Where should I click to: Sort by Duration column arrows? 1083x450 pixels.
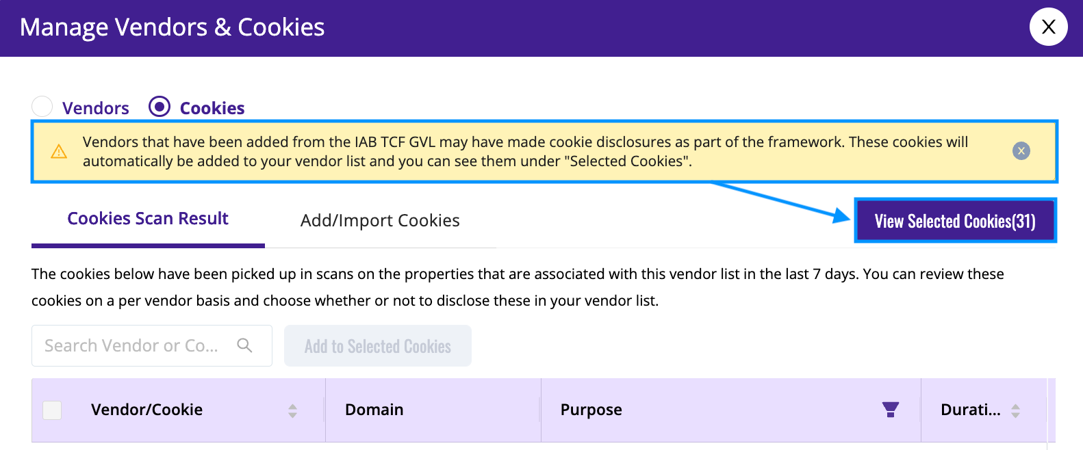tap(1015, 410)
